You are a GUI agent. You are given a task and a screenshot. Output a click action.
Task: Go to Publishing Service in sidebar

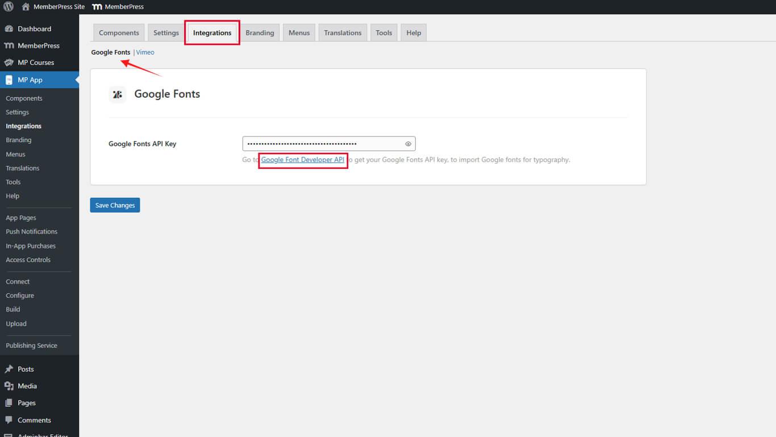(31, 346)
